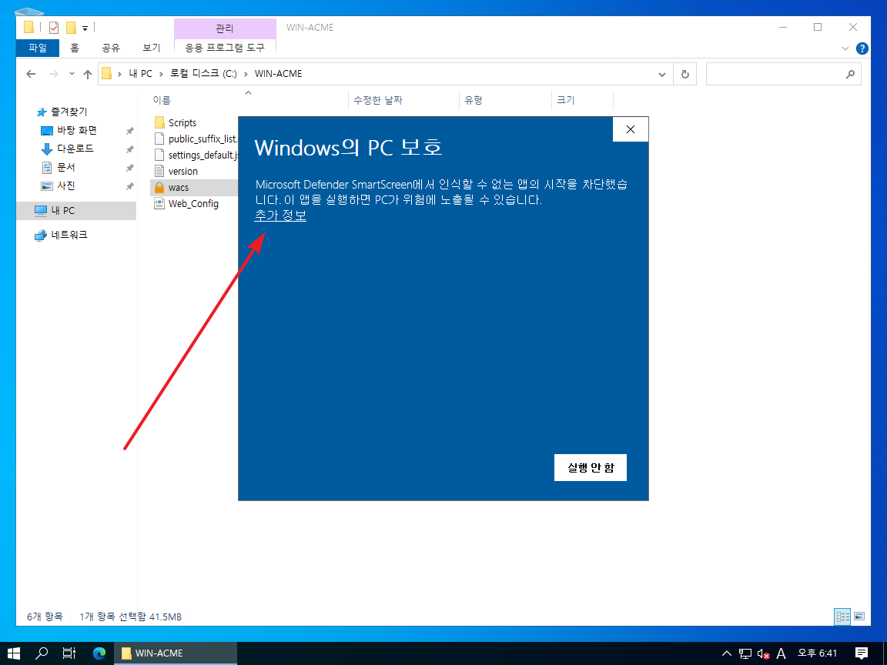Click the Web_Config file icon

[x=159, y=203]
